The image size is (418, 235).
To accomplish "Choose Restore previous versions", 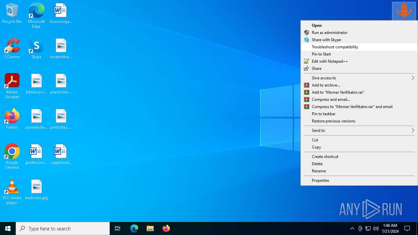I will coord(359,121).
